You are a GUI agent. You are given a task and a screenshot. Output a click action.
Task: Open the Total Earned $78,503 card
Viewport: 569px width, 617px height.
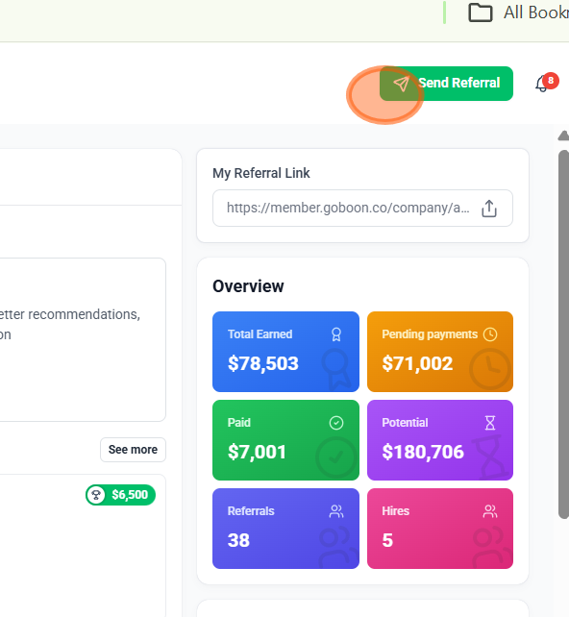[285, 352]
